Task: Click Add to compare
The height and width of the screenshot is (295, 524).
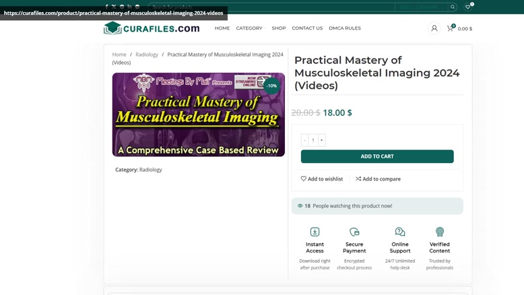Action: coord(378,178)
